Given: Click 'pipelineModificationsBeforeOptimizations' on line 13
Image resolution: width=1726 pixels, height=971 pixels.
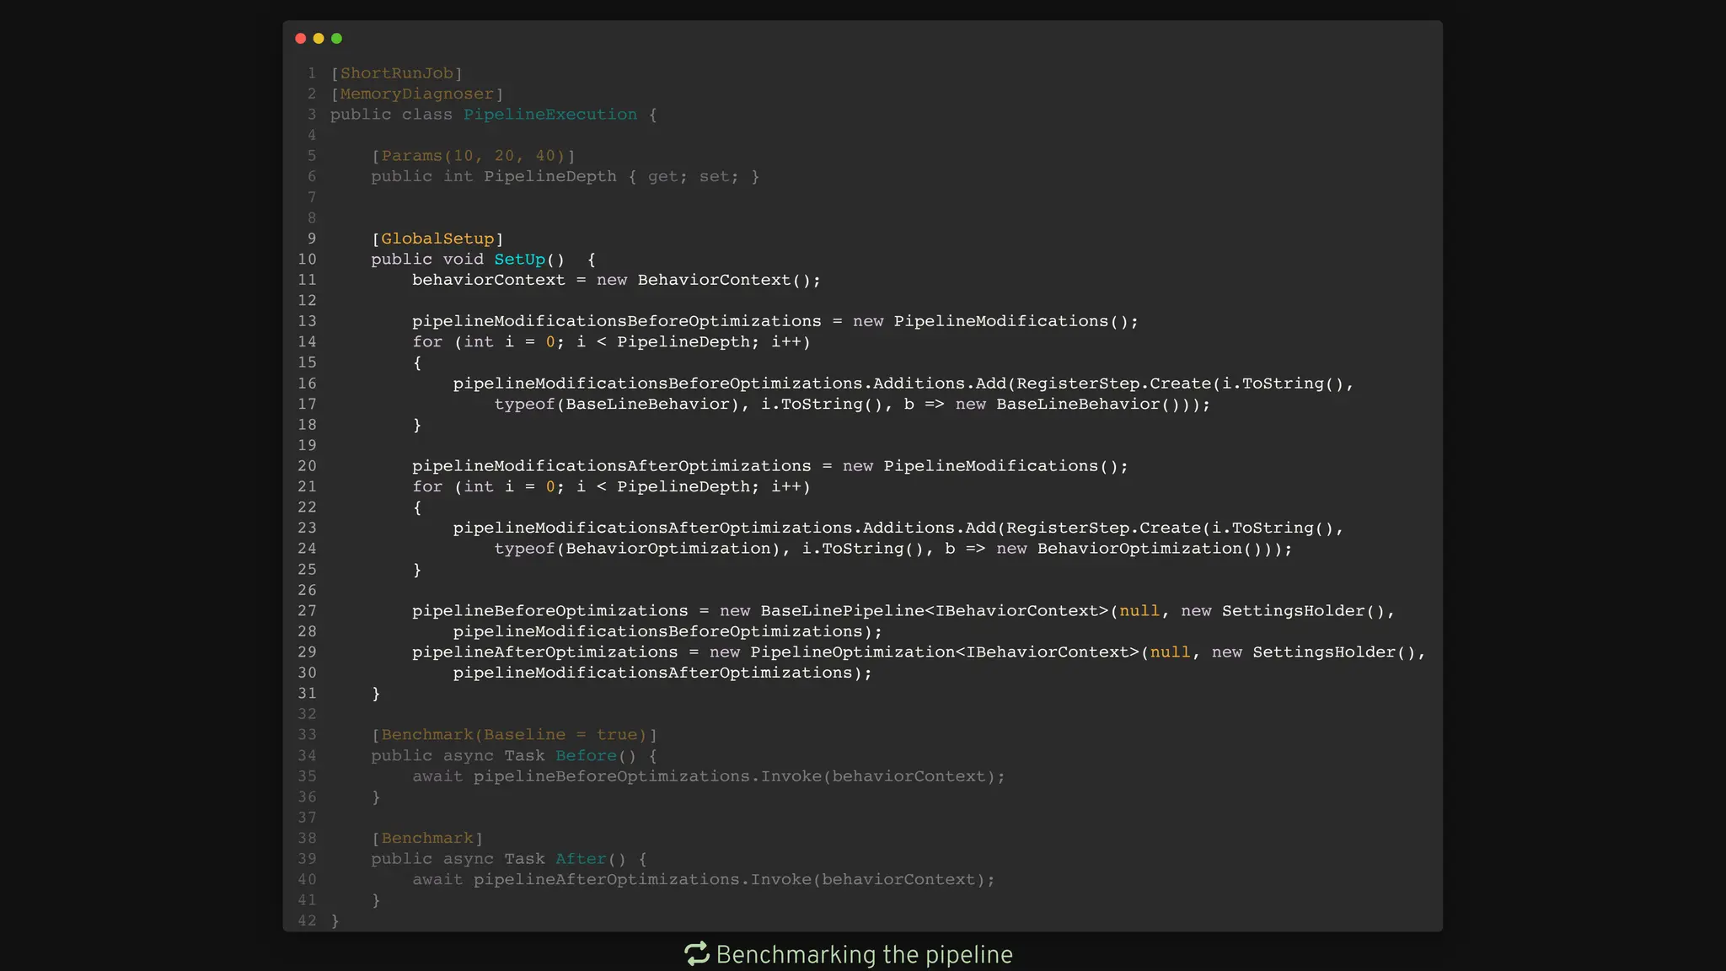Looking at the screenshot, I should coord(617,321).
